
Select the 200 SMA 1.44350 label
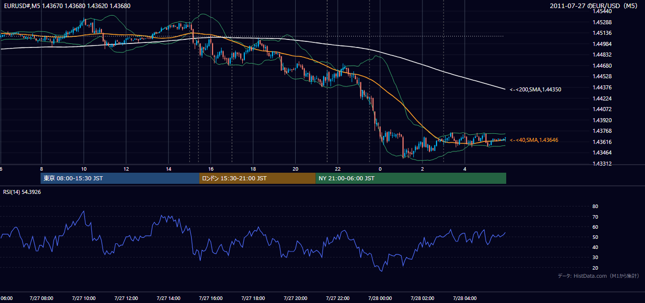535,89
